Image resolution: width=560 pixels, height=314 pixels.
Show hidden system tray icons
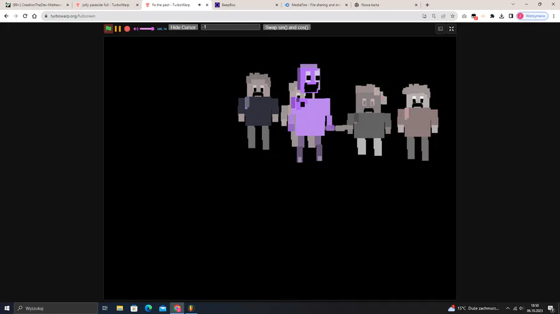point(508,308)
